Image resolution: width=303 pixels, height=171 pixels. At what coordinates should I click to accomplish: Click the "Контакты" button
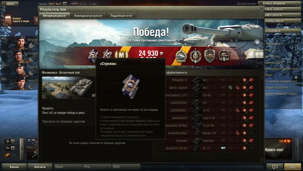40,167
